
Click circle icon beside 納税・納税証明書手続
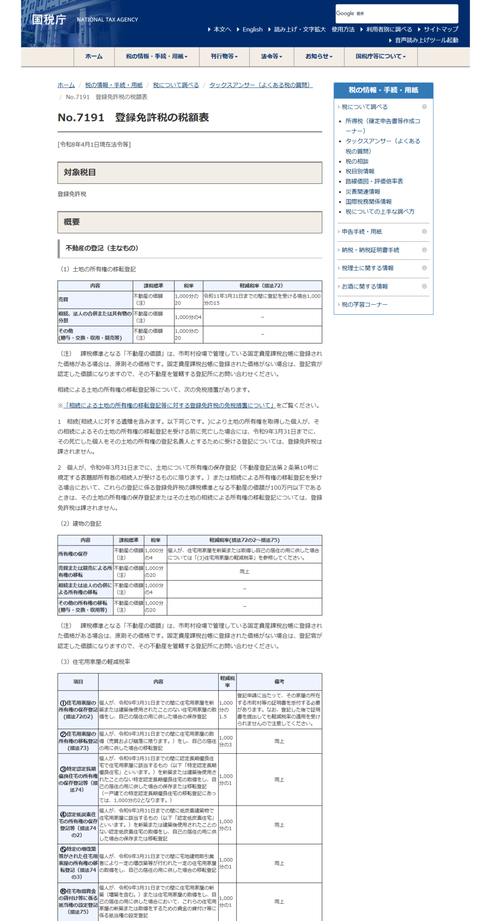[x=424, y=250]
